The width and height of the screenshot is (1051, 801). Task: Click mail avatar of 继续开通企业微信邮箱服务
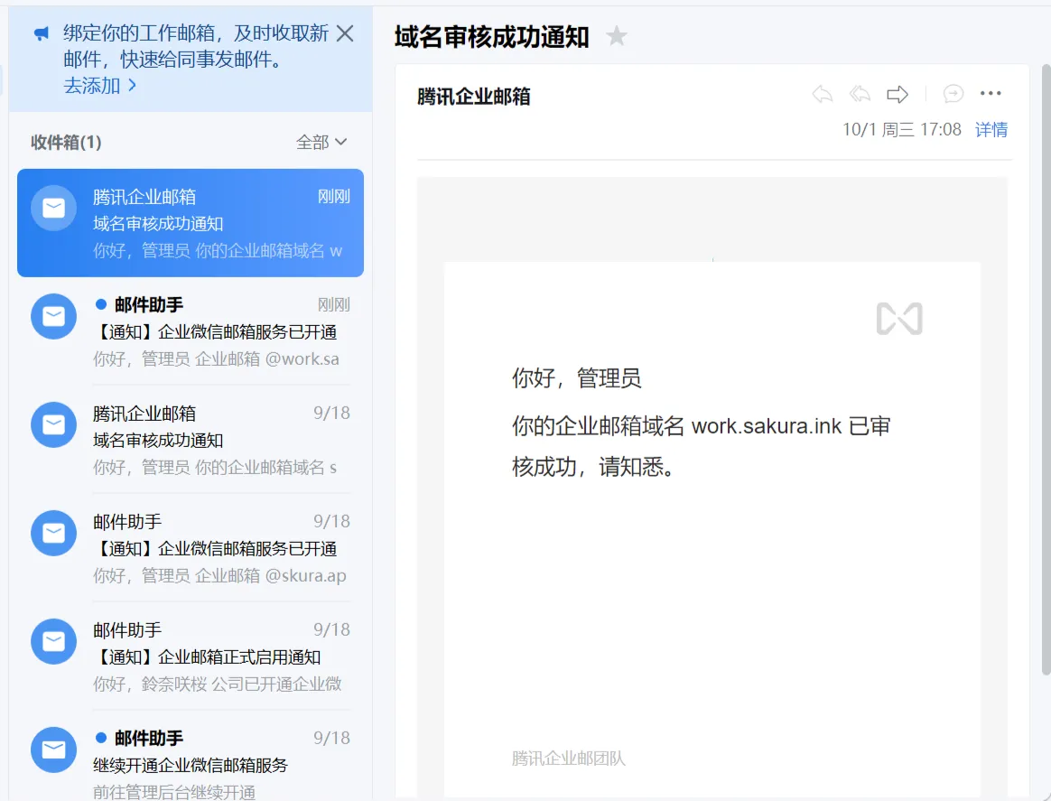click(53, 750)
